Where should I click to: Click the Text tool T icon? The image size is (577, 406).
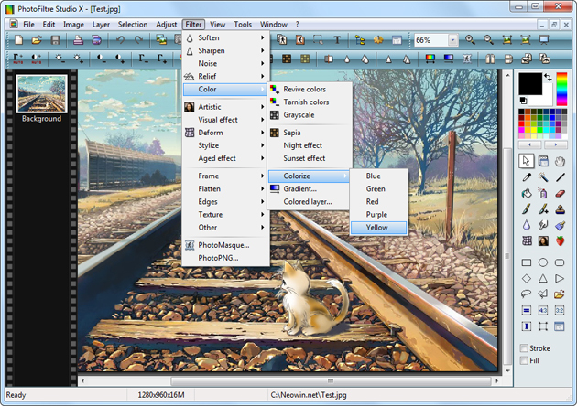point(337,39)
